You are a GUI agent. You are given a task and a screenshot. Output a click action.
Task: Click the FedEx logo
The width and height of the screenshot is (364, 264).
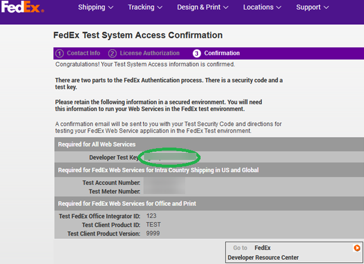click(22, 7)
